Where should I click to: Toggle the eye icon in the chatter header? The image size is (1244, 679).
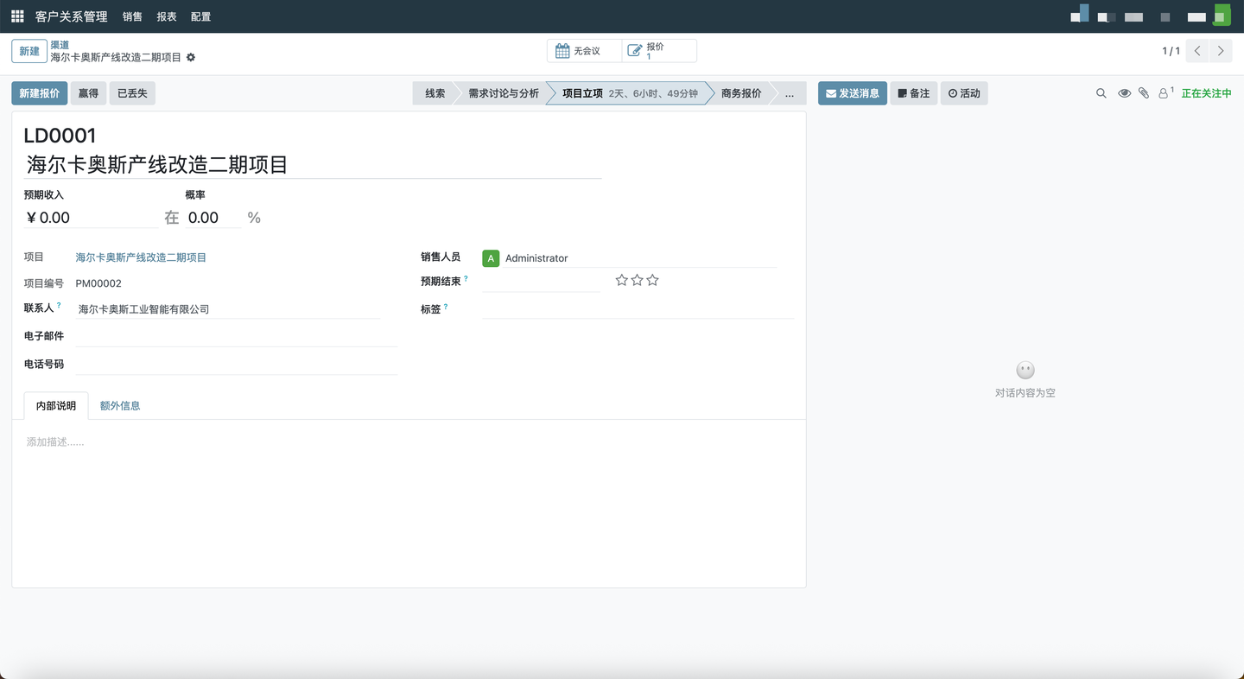[x=1124, y=93]
